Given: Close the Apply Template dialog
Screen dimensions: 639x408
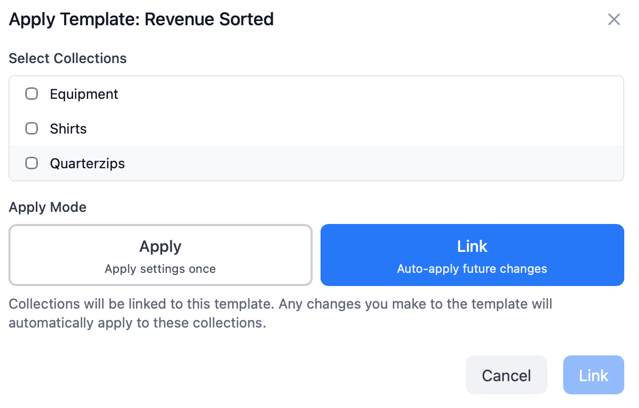Looking at the screenshot, I should click(x=614, y=20).
